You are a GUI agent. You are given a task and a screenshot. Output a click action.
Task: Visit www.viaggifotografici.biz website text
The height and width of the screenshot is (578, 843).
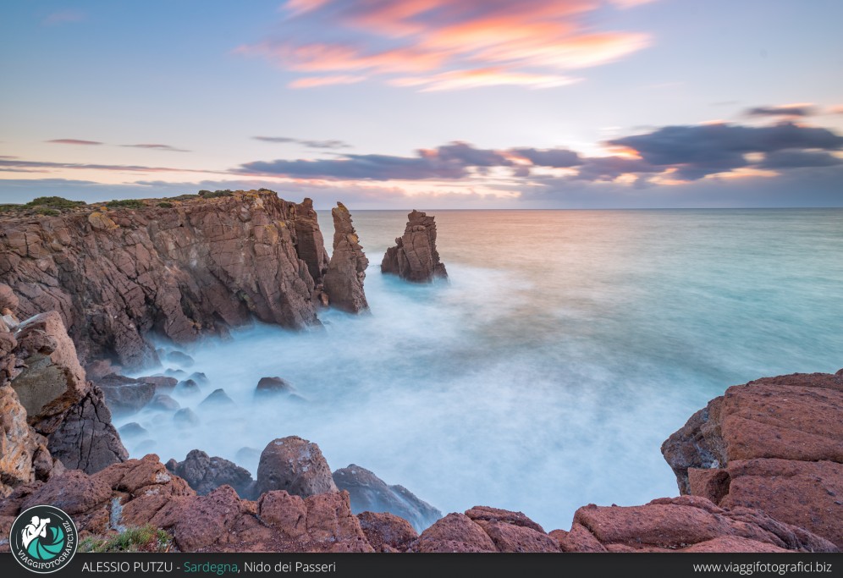(x=762, y=567)
